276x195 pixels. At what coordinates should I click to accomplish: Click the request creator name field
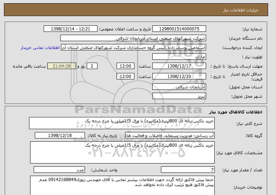(133, 48)
